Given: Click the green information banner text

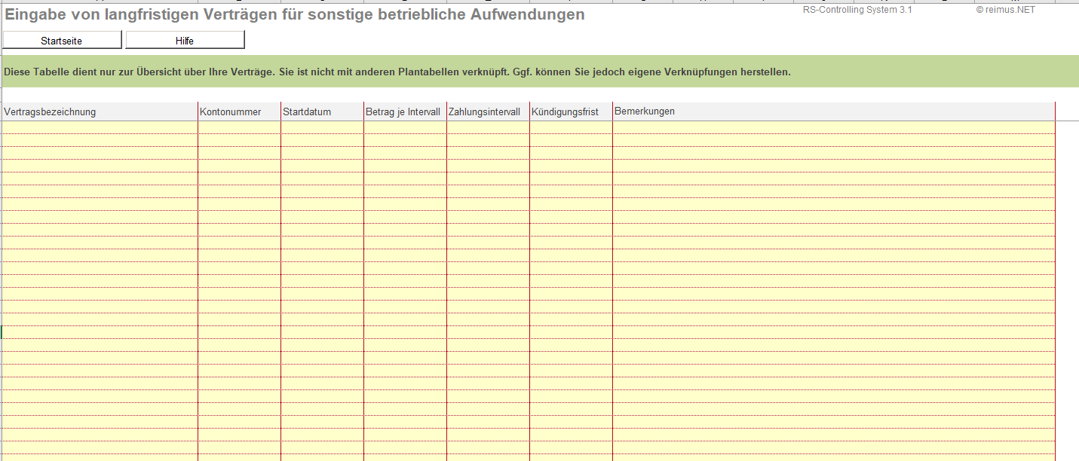Looking at the screenshot, I should [x=397, y=72].
